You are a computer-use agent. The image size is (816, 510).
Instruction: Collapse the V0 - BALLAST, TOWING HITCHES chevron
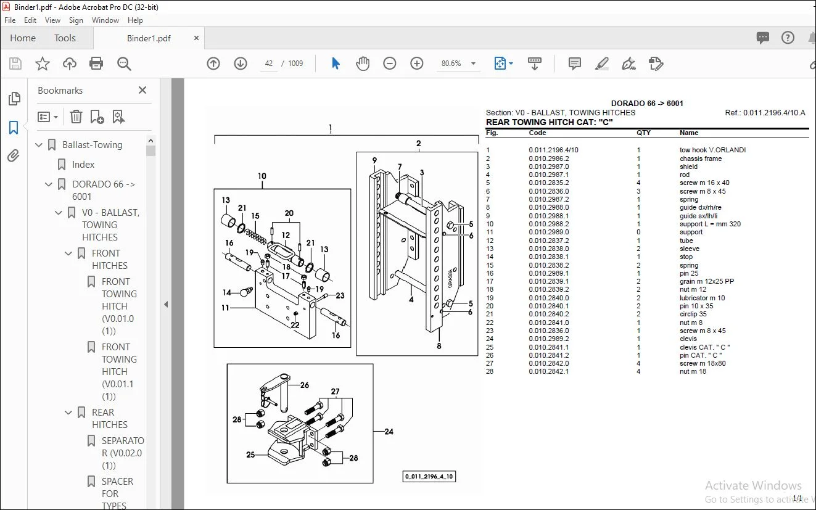pos(59,213)
